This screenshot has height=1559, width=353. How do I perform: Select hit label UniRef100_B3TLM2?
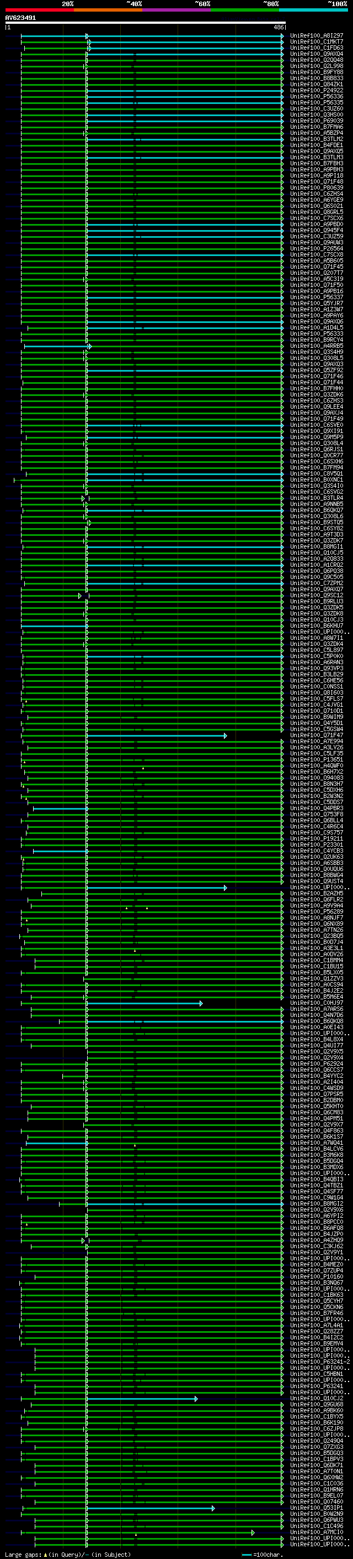(316, 139)
